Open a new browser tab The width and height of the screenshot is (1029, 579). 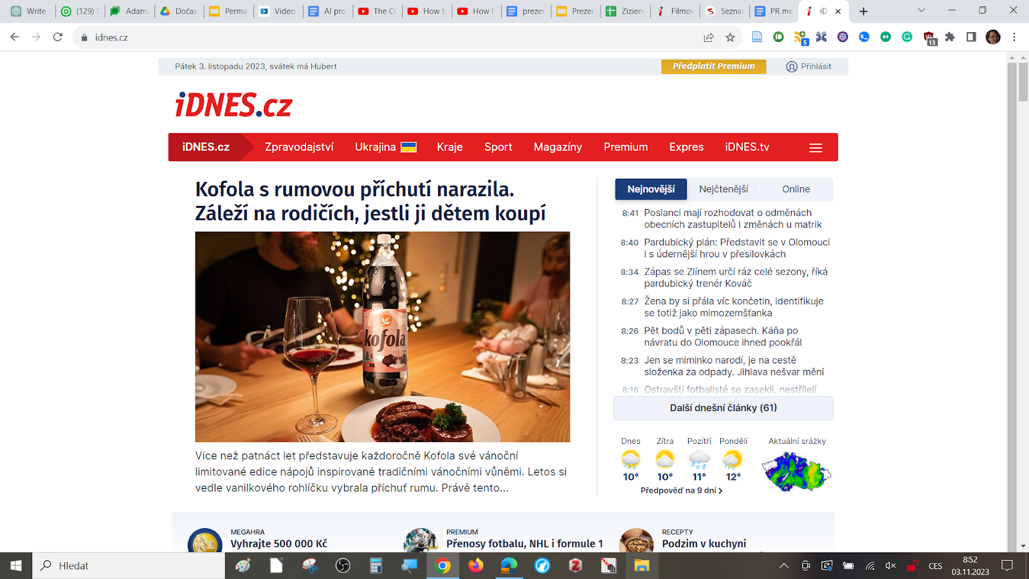[864, 11]
